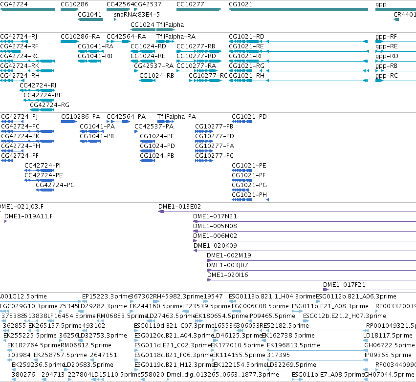Click BAC clone DME1-013E02

point(287,212)
